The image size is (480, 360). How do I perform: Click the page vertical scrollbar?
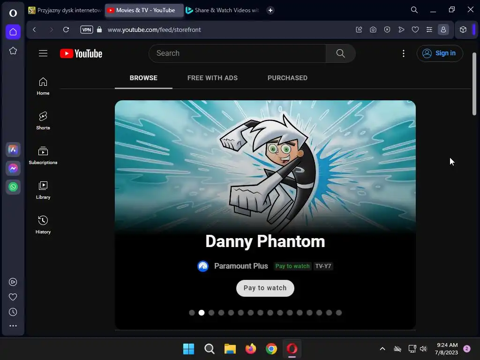pos(474,84)
